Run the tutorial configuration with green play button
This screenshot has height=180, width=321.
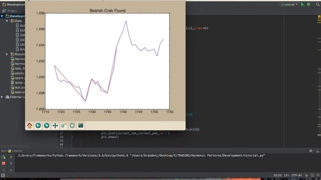[x=302, y=4]
